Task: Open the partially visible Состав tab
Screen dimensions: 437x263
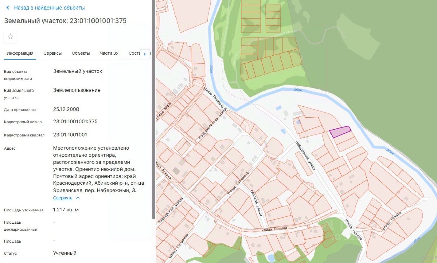Action: [135, 53]
